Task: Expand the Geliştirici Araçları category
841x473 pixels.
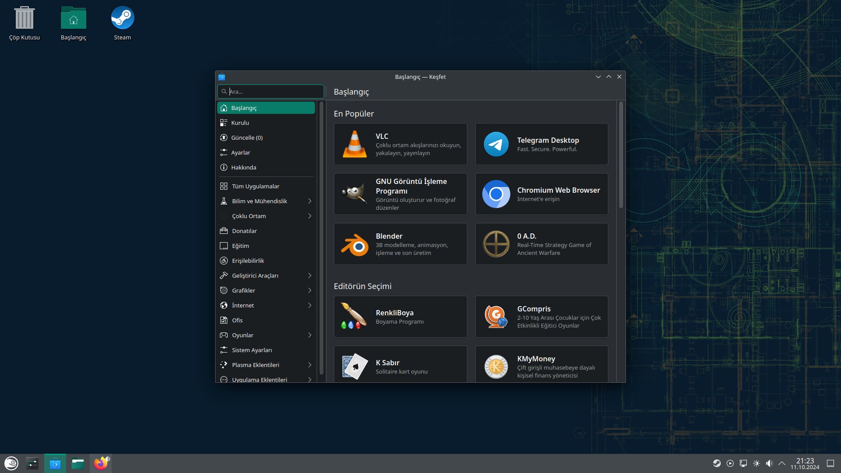Action: [310, 275]
